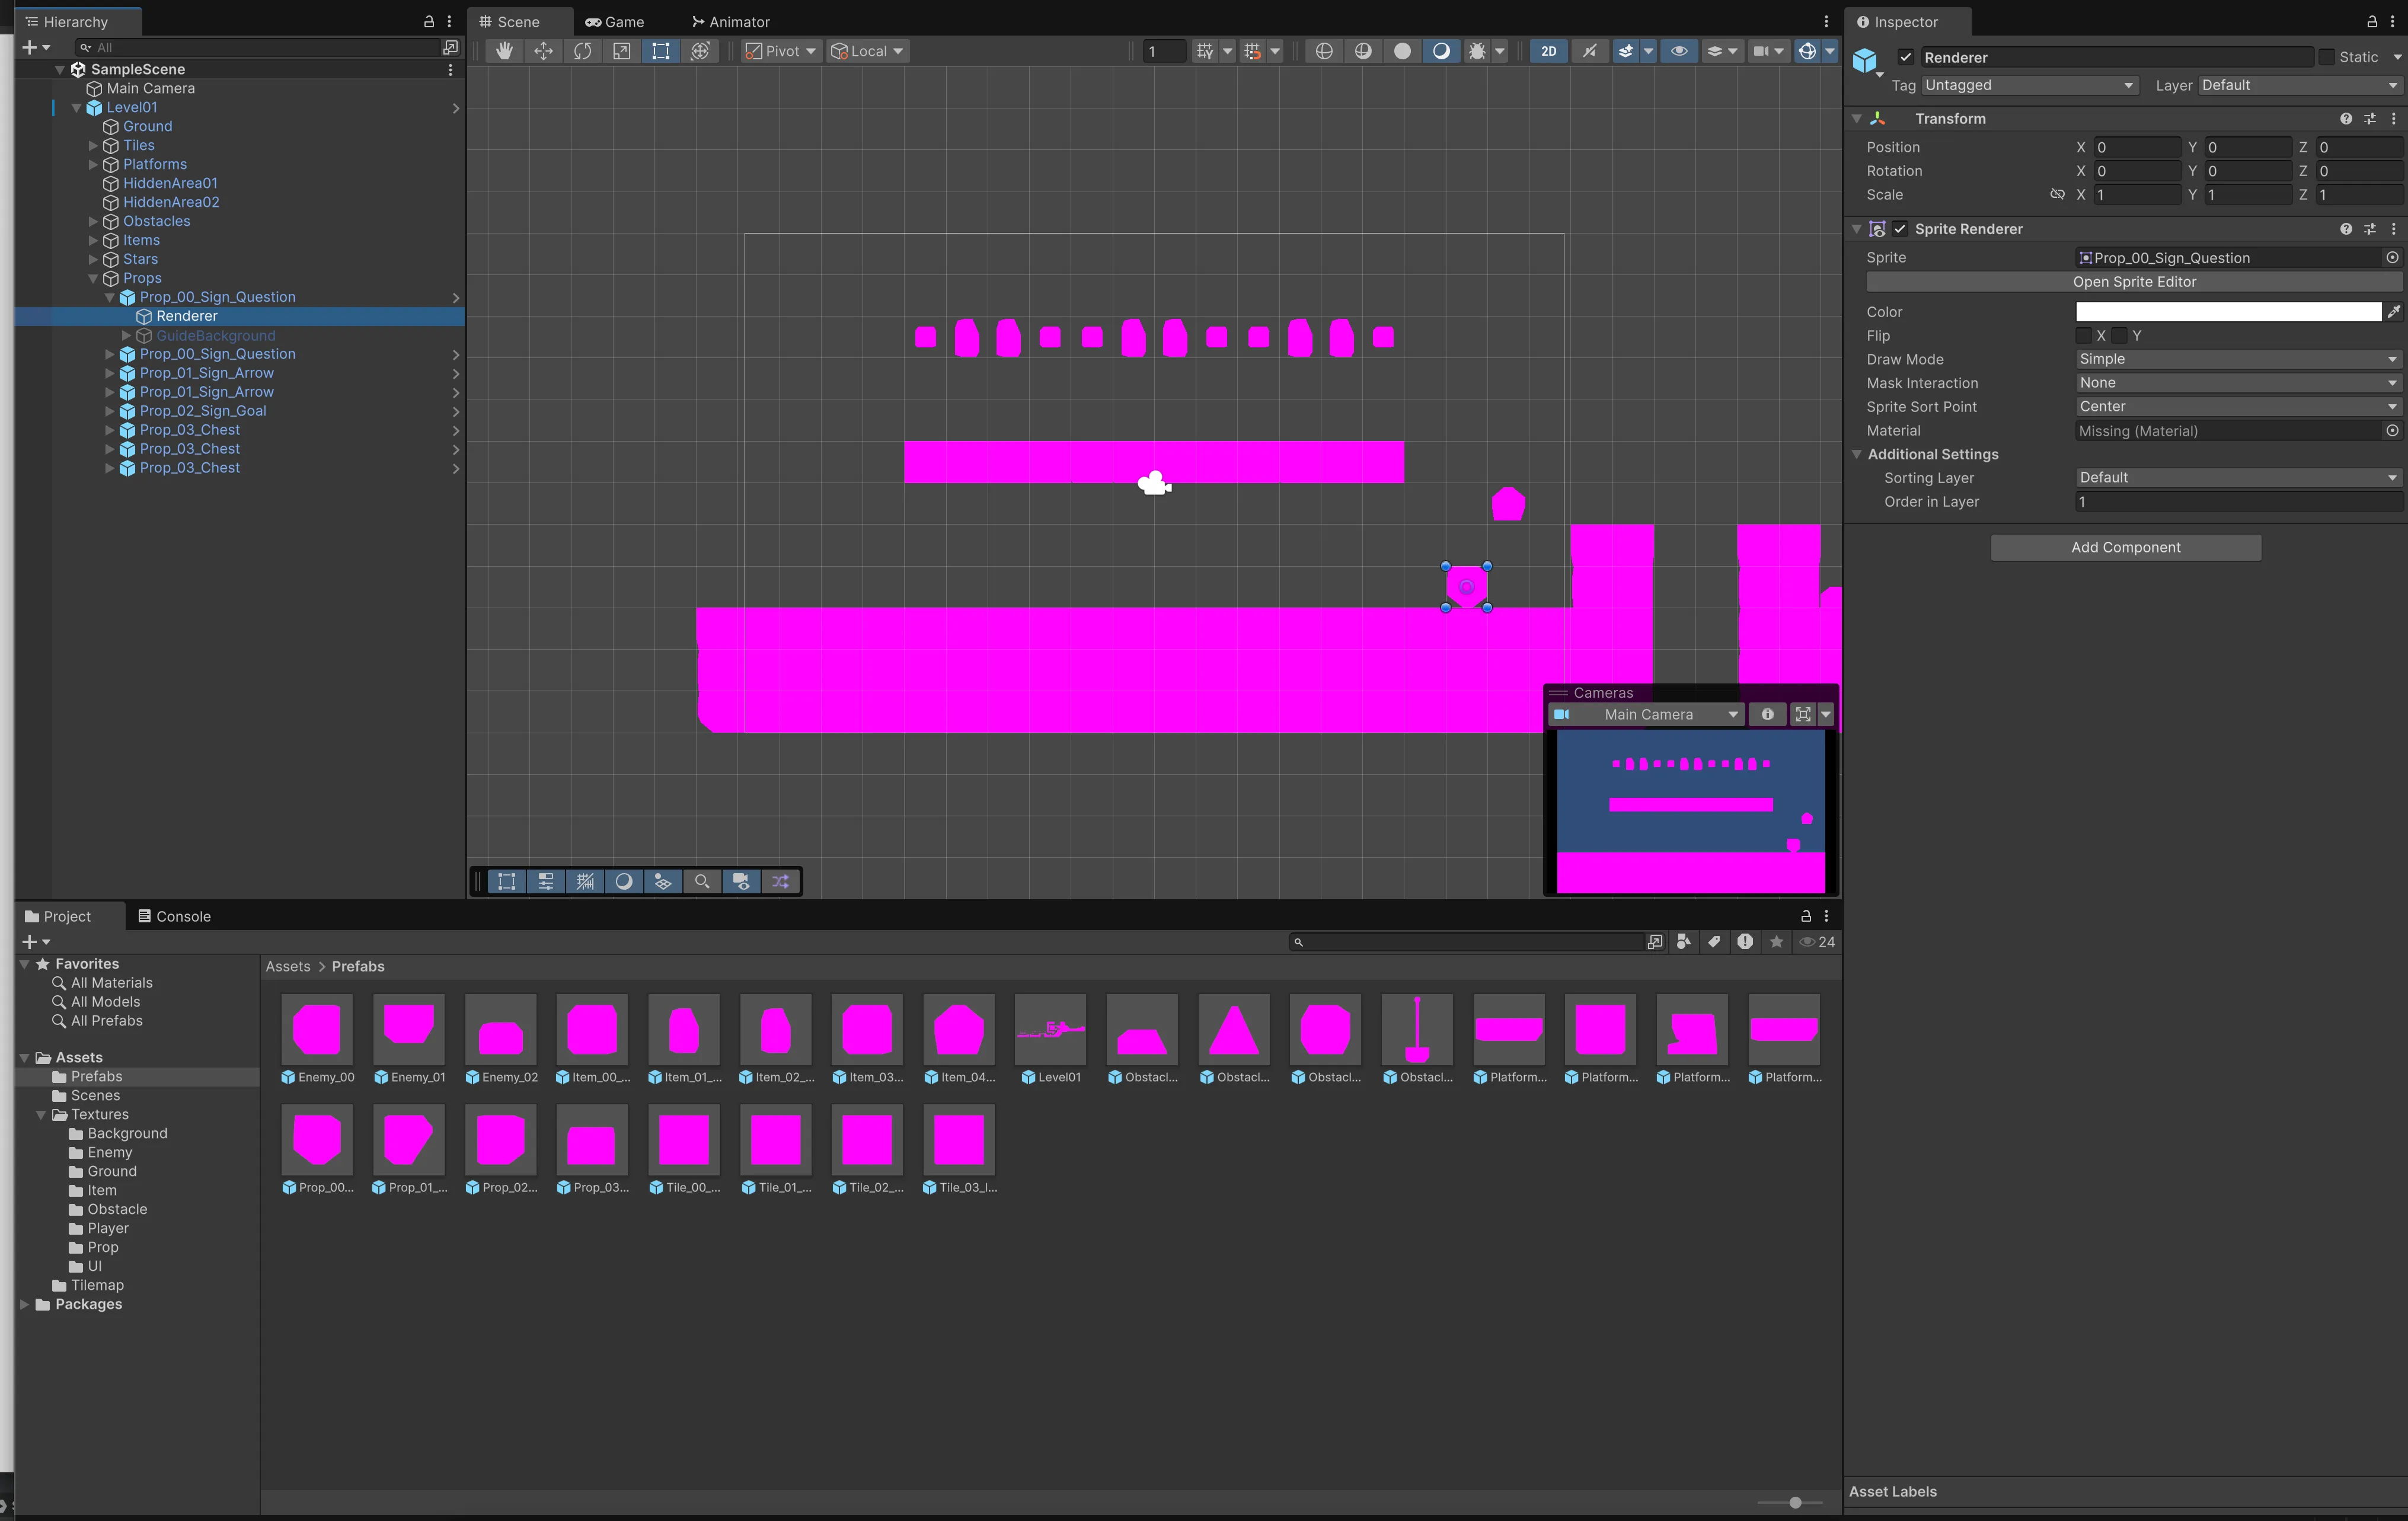Select the Scale tool
The image size is (2408, 1521).
tap(621, 51)
